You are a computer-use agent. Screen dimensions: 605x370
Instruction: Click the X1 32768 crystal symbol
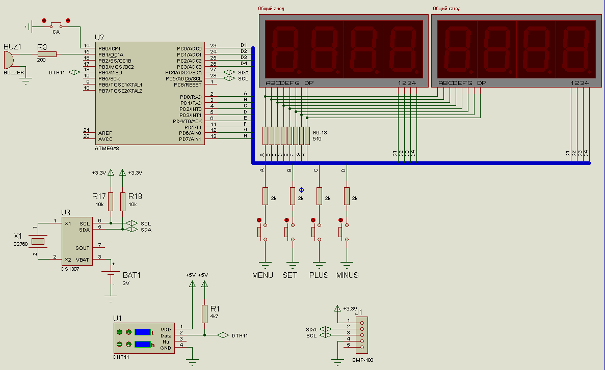(37, 241)
